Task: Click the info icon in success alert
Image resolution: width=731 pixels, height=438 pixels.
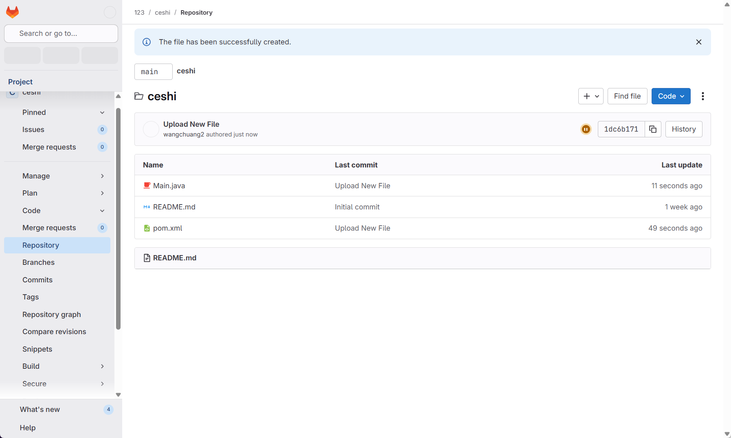Action: pos(147,42)
